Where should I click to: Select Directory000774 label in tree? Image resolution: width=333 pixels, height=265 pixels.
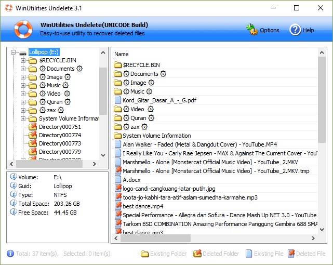pyautogui.click(x=60, y=135)
